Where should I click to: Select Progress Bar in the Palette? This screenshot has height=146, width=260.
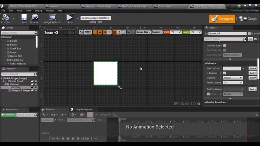[x=17, y=60]
